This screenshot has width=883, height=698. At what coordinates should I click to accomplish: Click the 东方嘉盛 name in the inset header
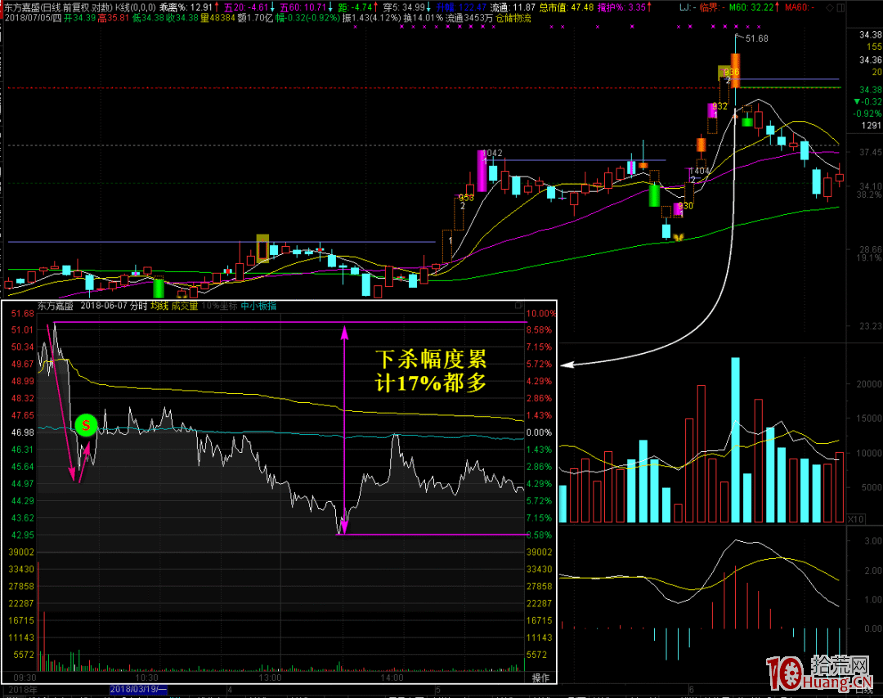coord(56,306)
